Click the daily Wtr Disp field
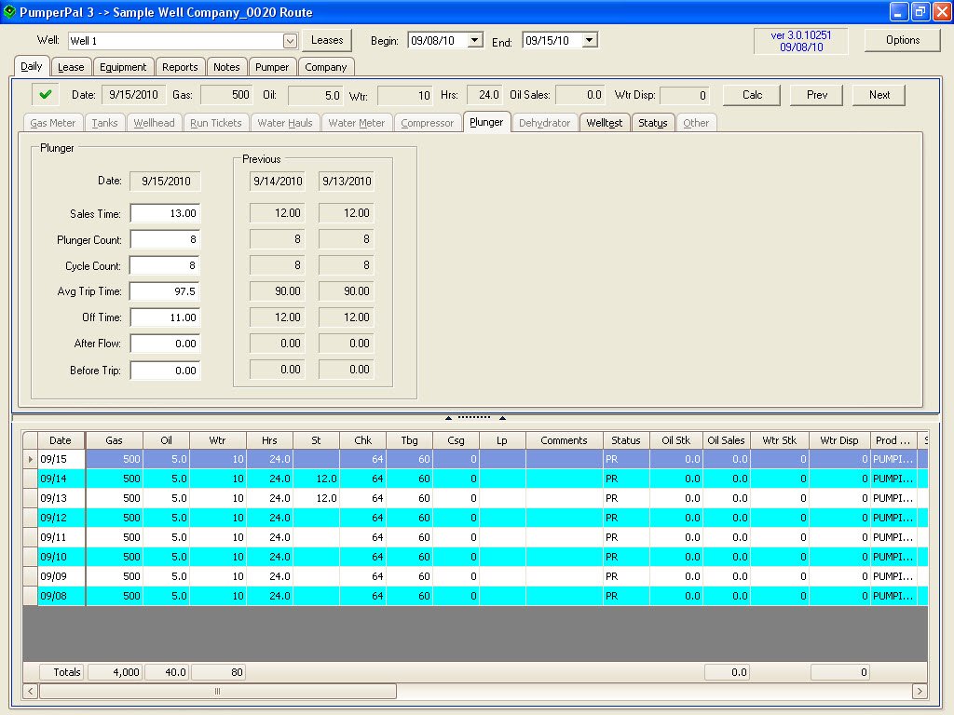954x715 pixels. [x=685, y=96]
